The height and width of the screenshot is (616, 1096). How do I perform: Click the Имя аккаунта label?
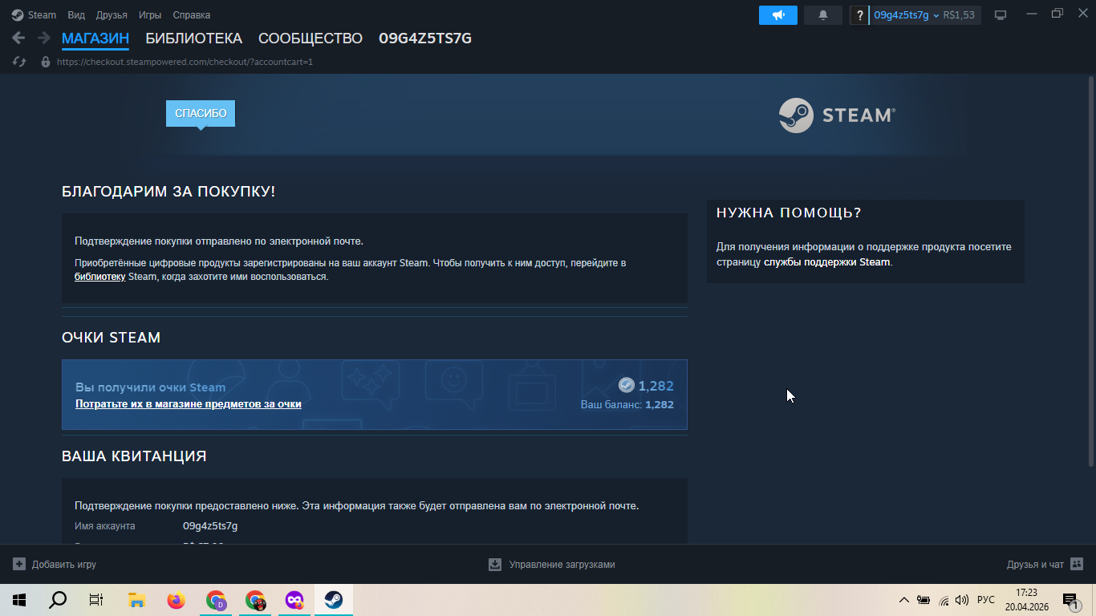105,526
